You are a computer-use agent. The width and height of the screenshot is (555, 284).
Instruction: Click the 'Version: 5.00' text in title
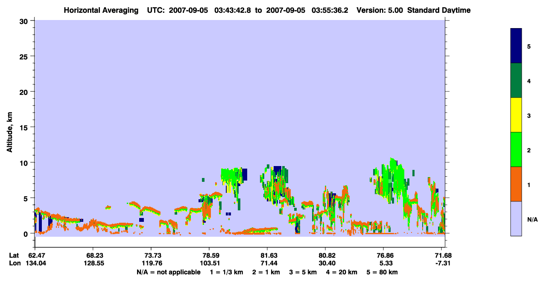pyautogui.click(x=379, y=10)
